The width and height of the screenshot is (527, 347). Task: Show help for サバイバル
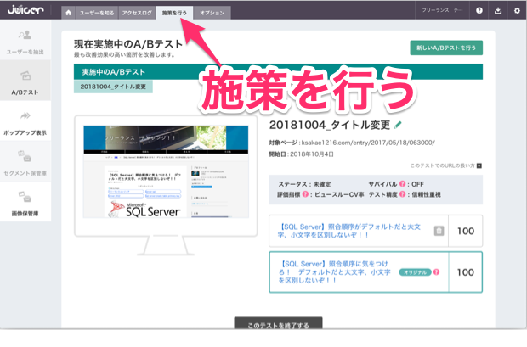[x=402, y=184]
